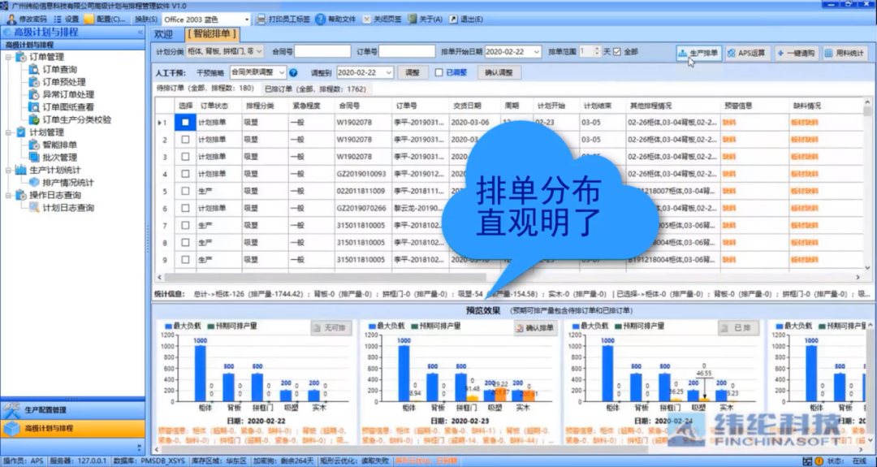877x467 pixels.
Task: Open 设置 list icon in toolbar
Action: point(58,19)
